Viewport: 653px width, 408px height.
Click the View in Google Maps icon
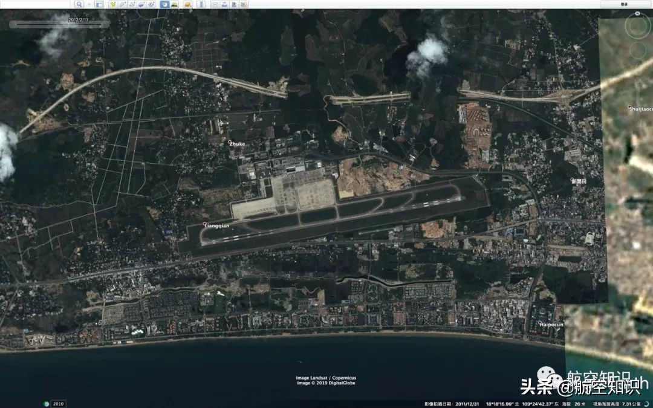point(244,4)
